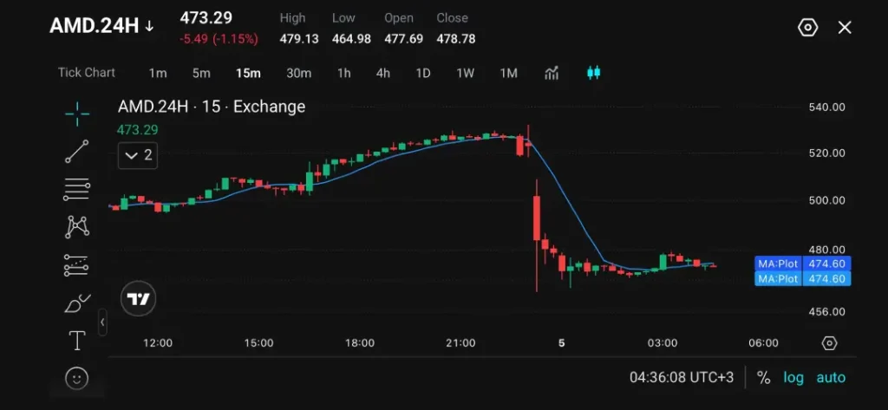This screenshot has height=410, width=888.
Task: Select the trend line drawing tool
Action: pyautogui.click(x=77, y=152)
